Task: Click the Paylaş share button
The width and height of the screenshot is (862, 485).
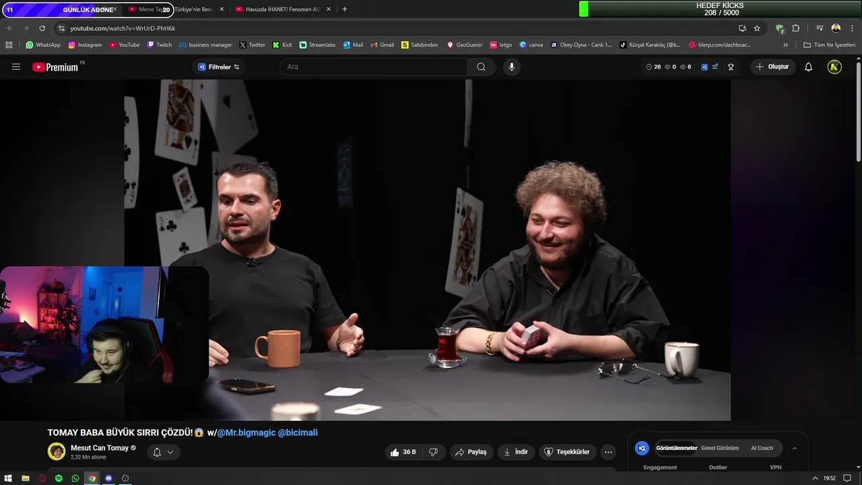Action: click(x=471, y=452)
